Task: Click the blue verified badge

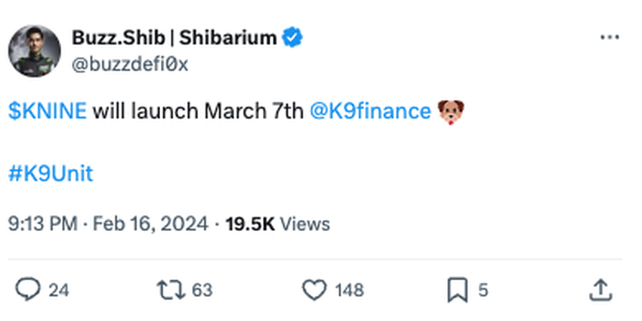Action: click(x=293, y=38)
